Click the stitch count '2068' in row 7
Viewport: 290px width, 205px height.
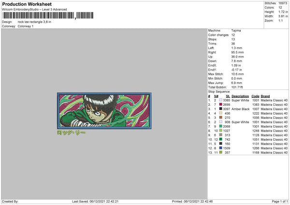point(227,127)
